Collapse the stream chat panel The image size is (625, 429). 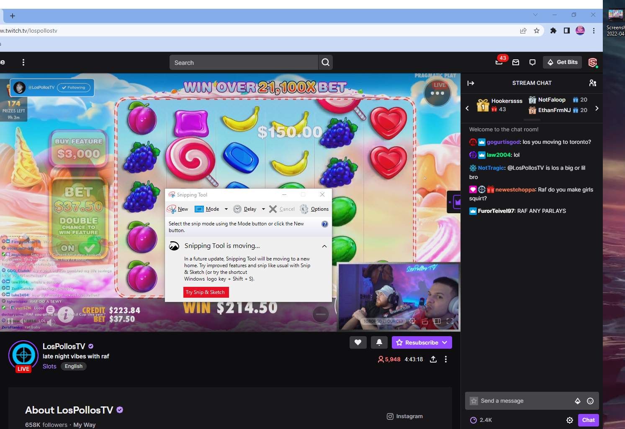coord(471,83)
